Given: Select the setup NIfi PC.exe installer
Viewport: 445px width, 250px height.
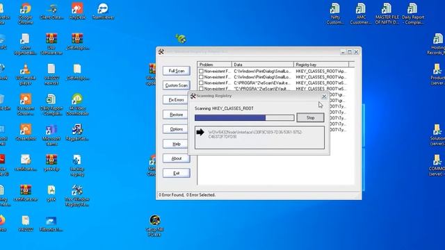Looking at the screenshot, I should tap(154, 226).
